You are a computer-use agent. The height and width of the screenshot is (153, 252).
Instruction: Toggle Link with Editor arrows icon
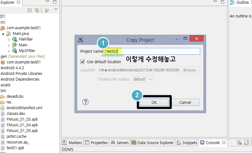tap(37, 10)
